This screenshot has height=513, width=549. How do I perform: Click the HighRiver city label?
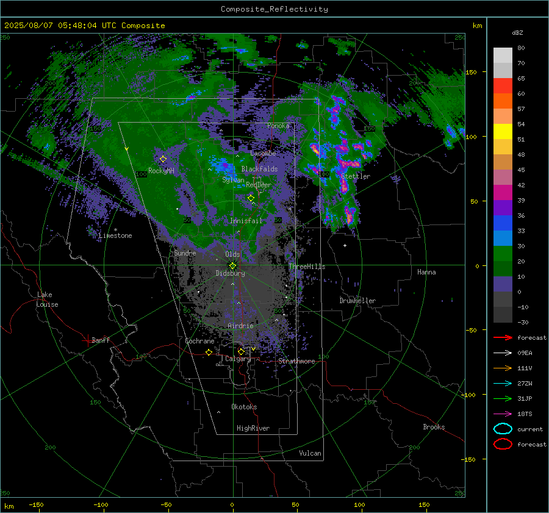(x=253, y=428)
